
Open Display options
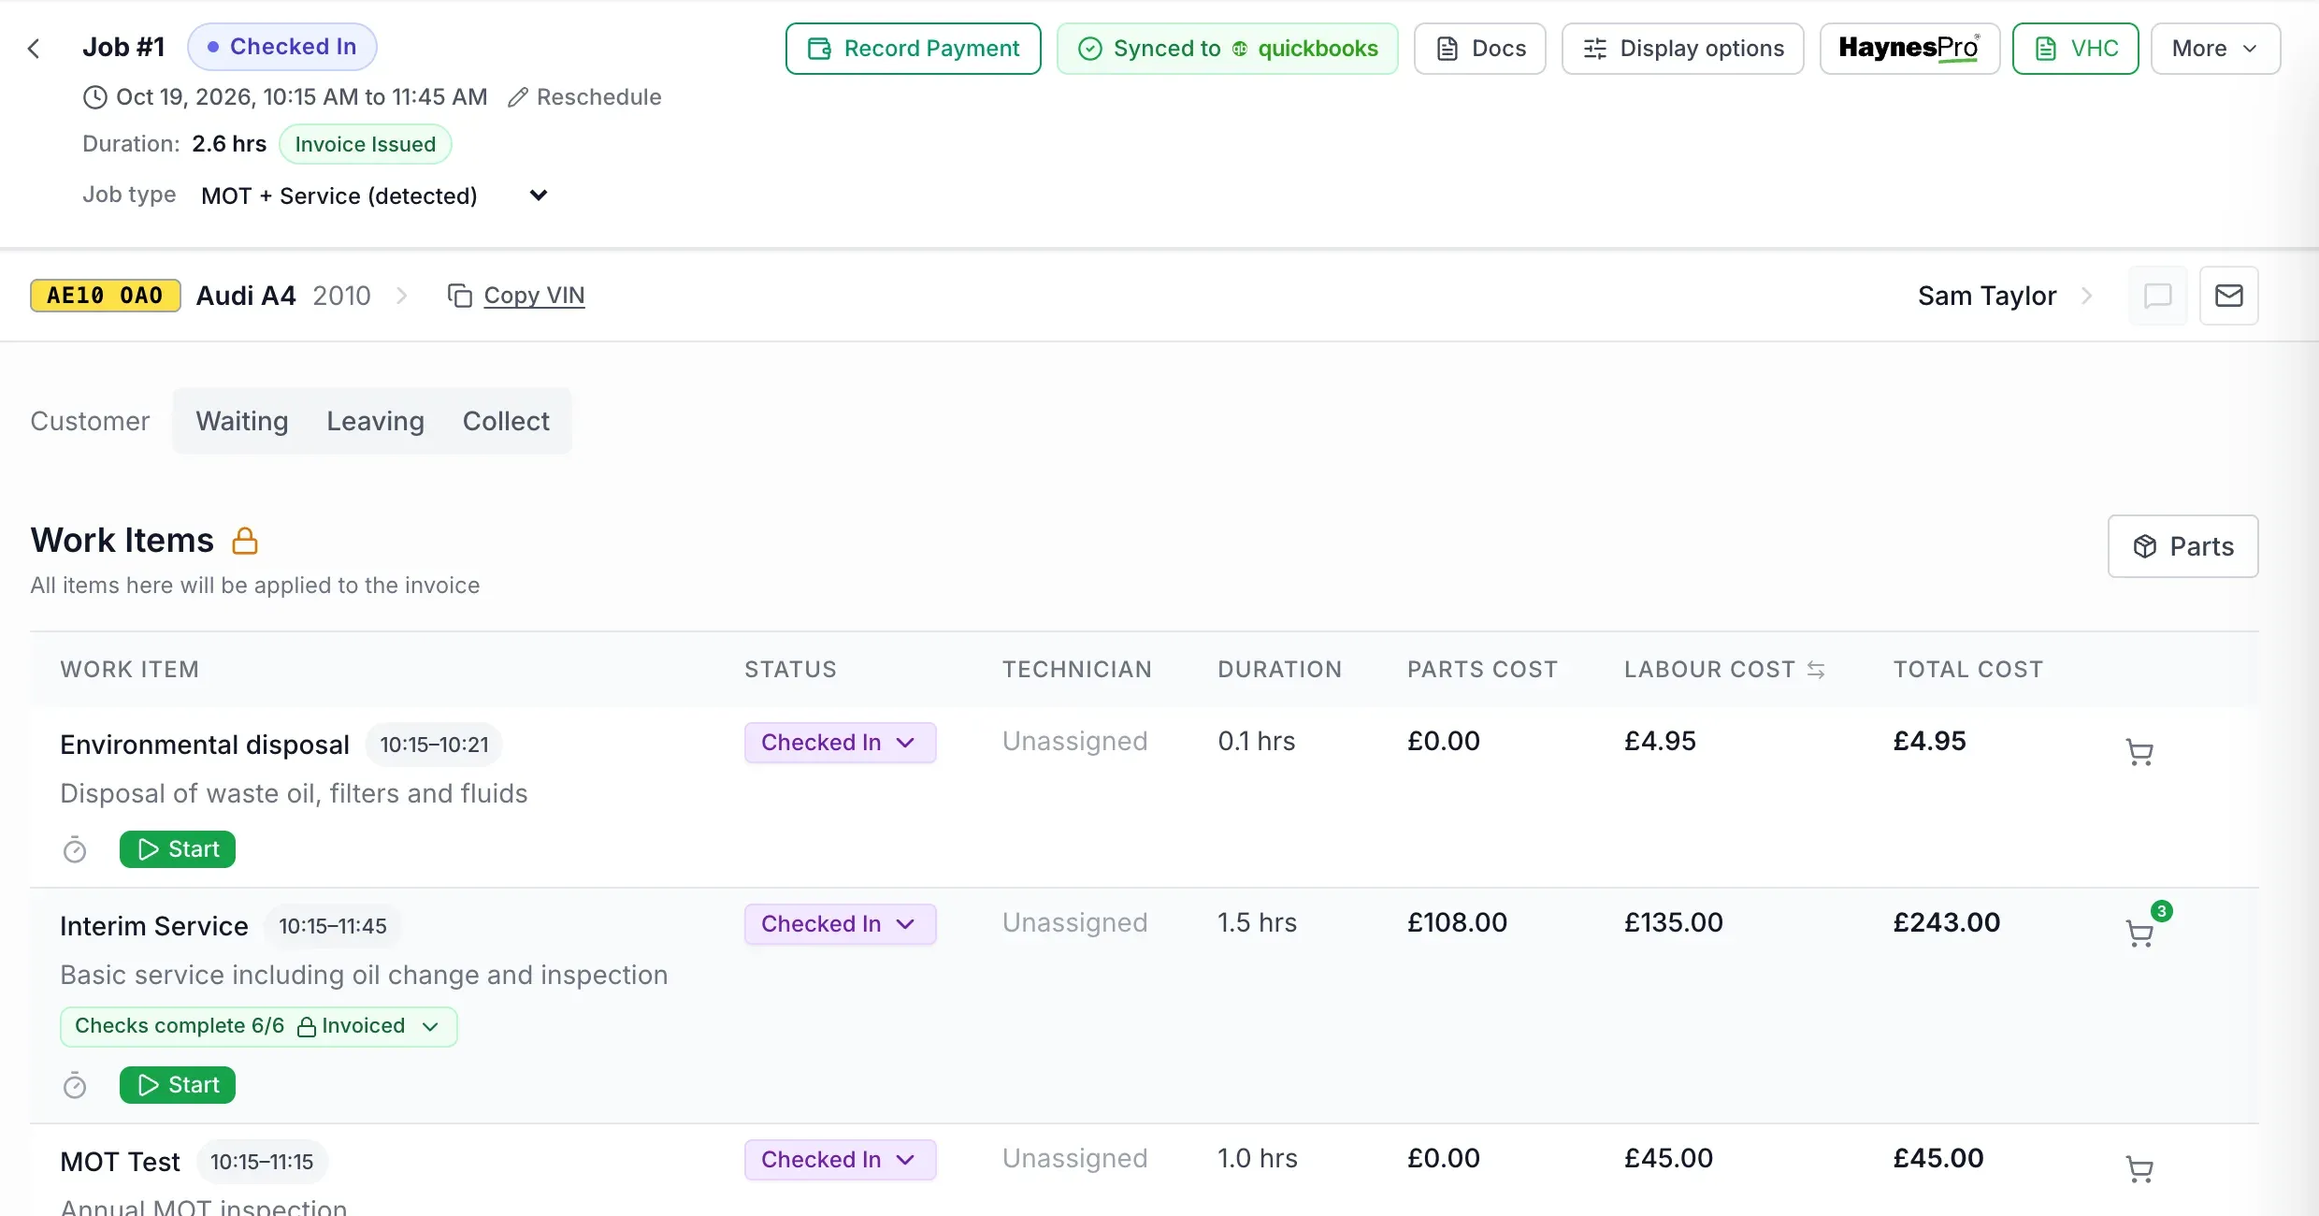click(1682, 49)
